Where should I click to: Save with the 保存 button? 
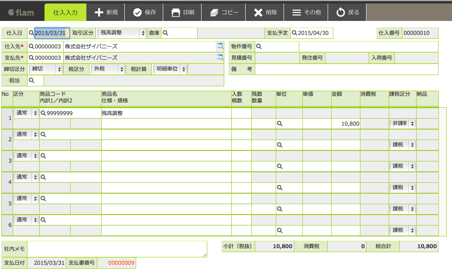pos(144,12)
